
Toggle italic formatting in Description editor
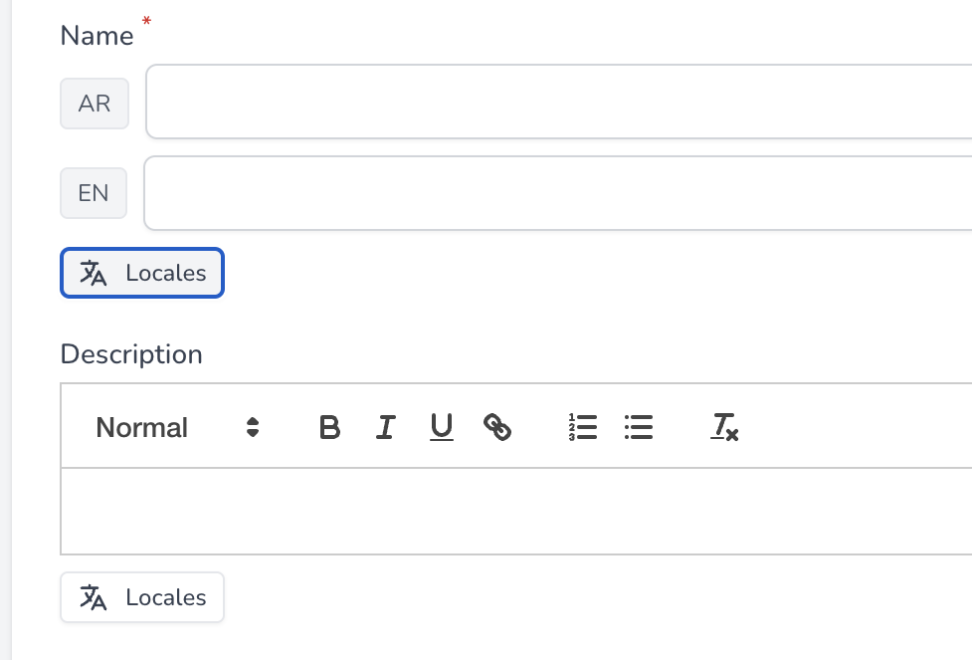(x=385, y=428)
